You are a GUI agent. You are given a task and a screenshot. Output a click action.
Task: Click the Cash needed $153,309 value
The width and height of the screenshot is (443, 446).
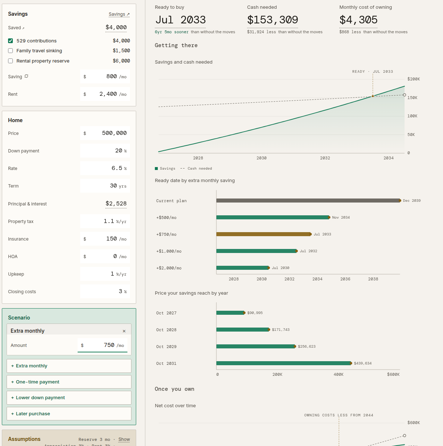(273, 20)
